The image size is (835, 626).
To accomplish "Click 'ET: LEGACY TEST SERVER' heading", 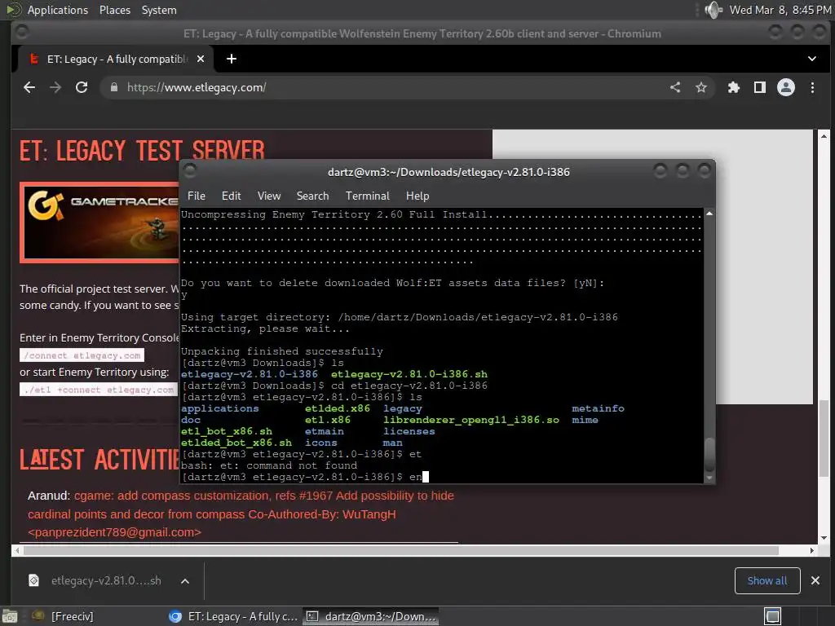I will tap(142, 151).
